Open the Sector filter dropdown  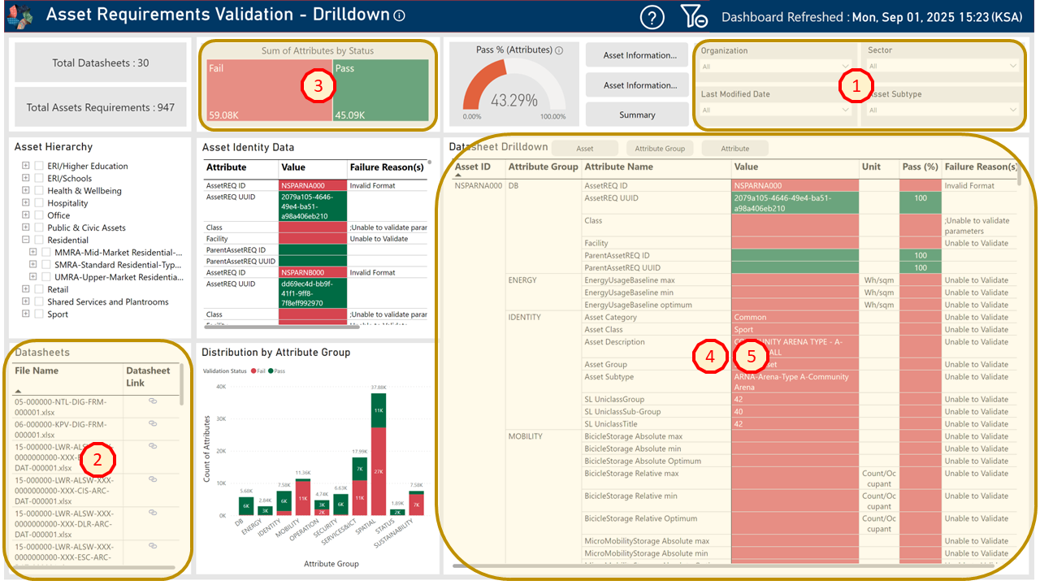[942, 66]
